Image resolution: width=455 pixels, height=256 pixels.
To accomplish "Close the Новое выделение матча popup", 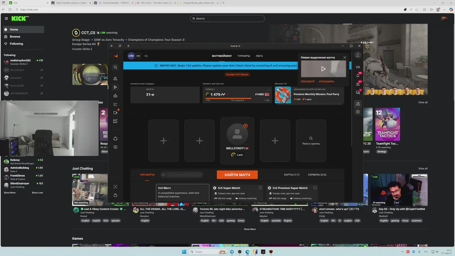I will [344, 58].
